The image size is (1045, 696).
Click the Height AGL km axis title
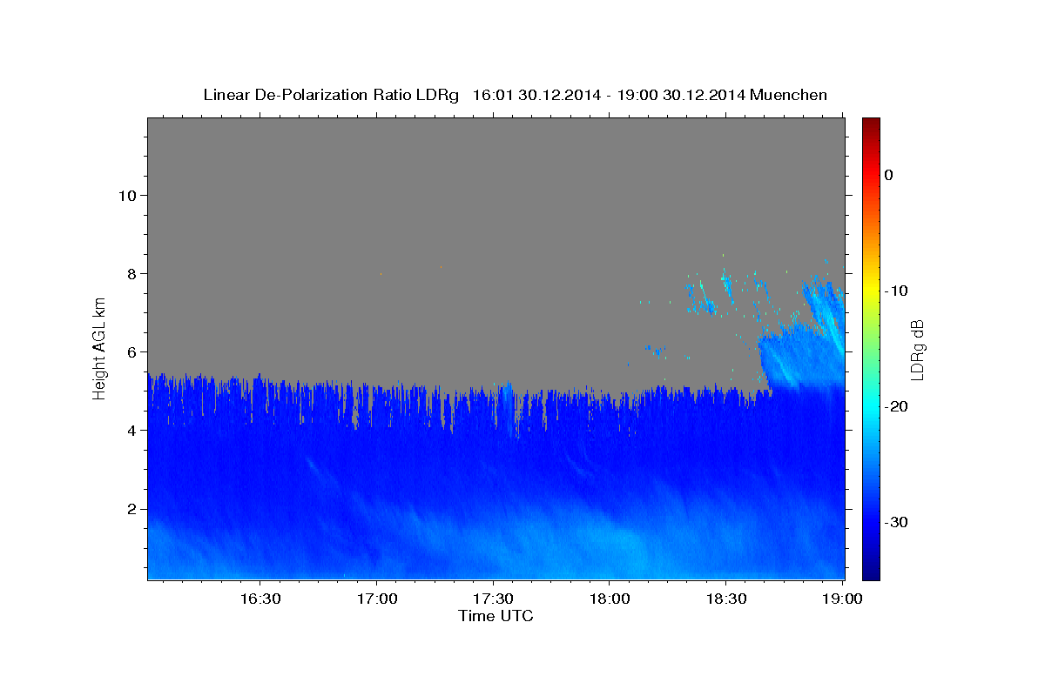(x=100, y=348)
